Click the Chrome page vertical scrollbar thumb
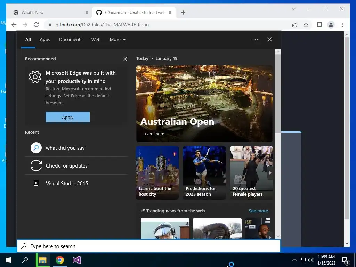Viewport: 356px width, 267px height. tap(347, 128)
